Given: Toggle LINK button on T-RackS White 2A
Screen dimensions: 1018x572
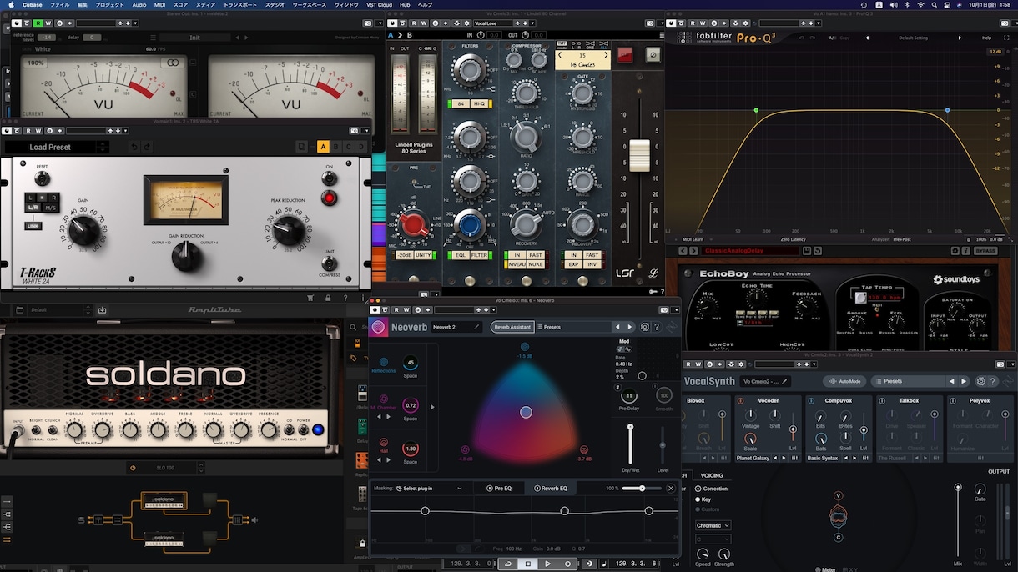Looking at the screenshot, I should (33, 225).
